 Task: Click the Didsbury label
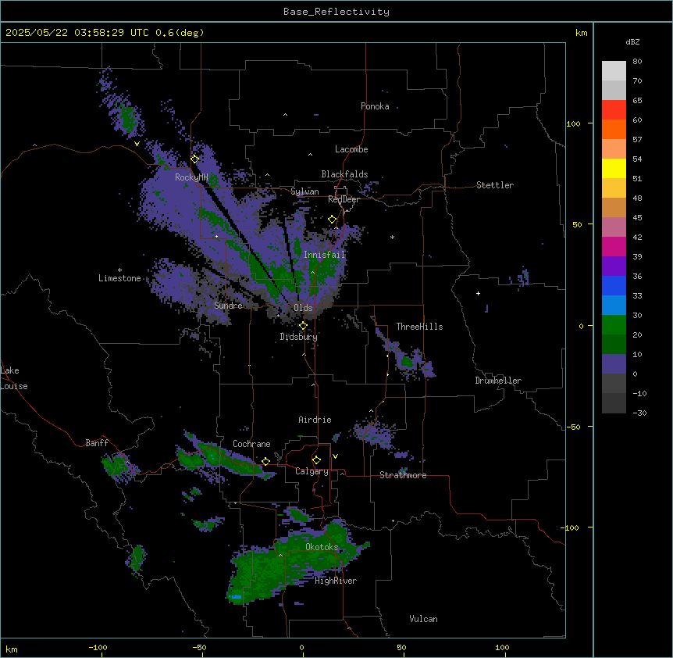click(299, 337)
